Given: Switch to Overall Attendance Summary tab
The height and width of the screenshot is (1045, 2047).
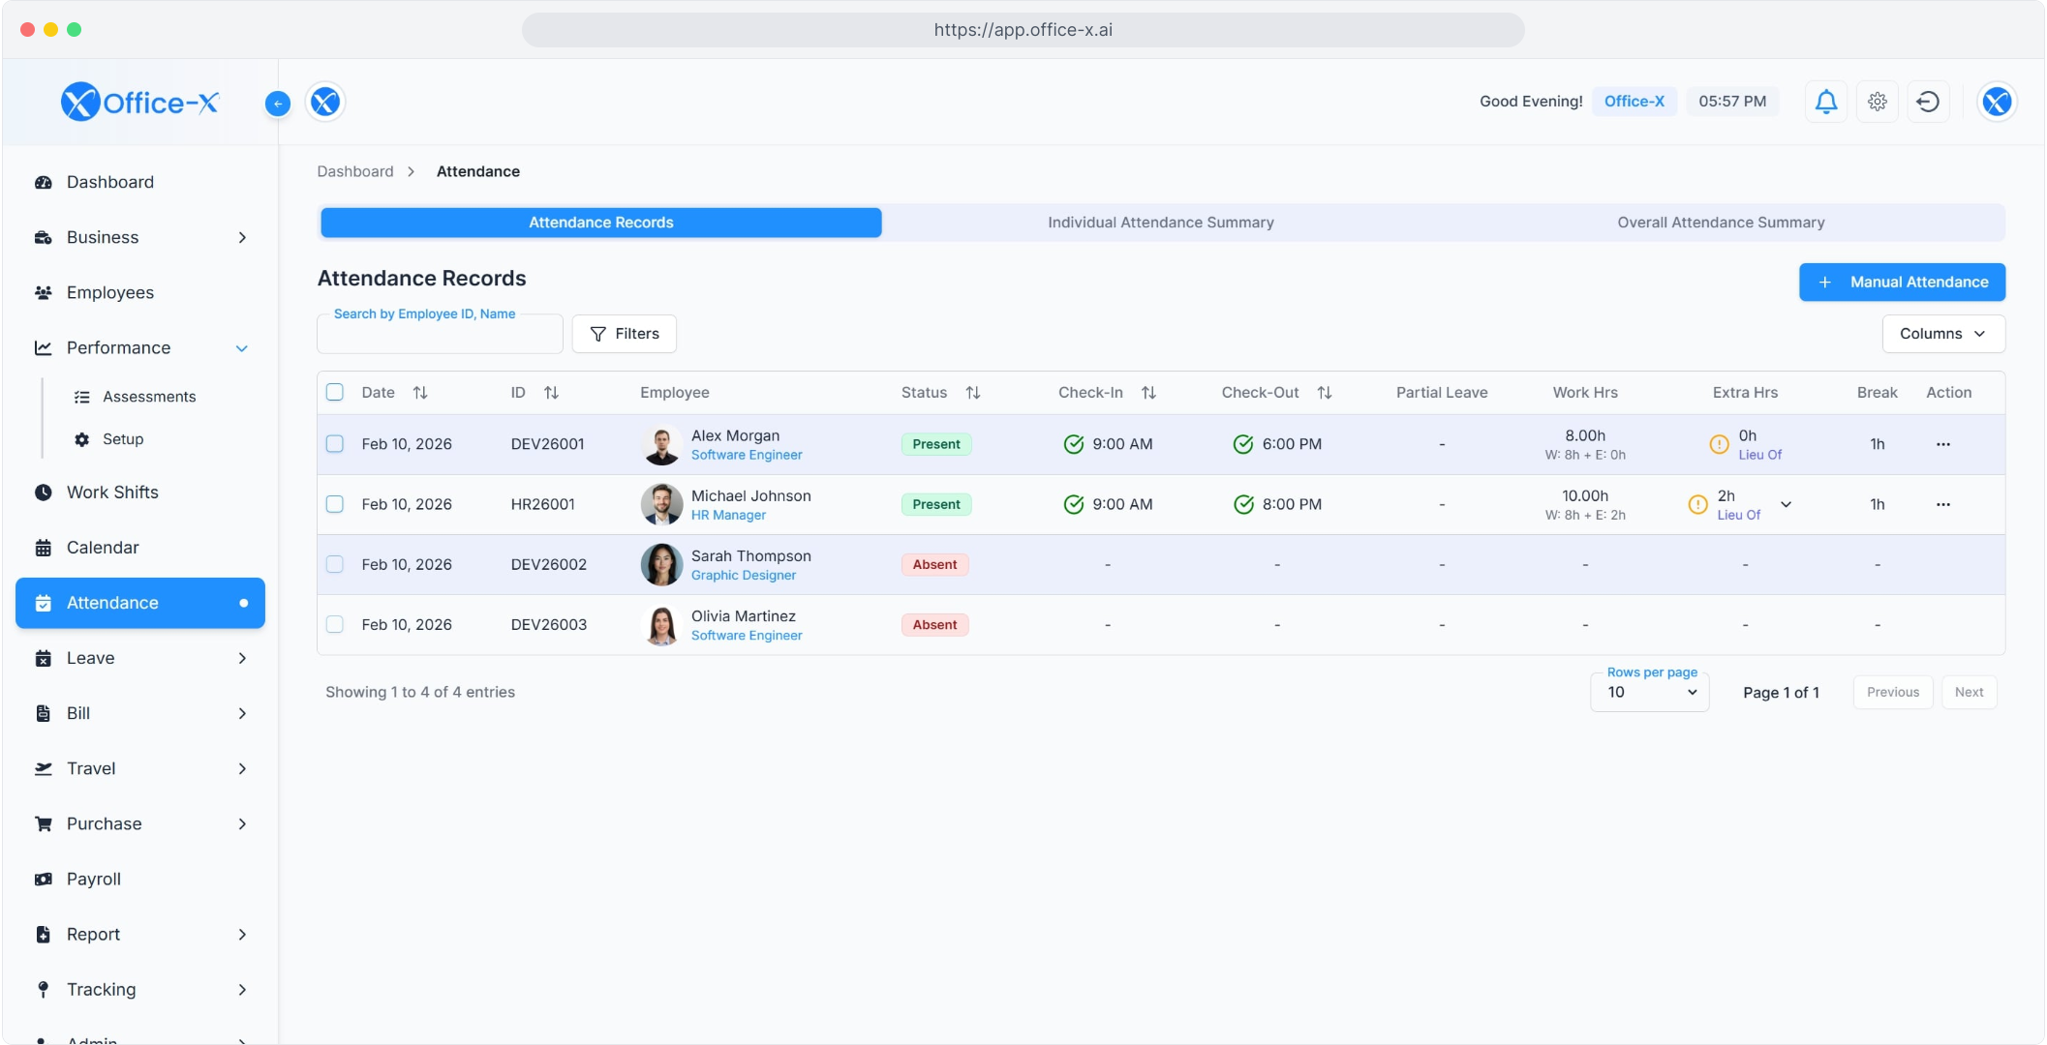Looking at the screenshot, I should pyautogui.click(x=1721, y=223).
